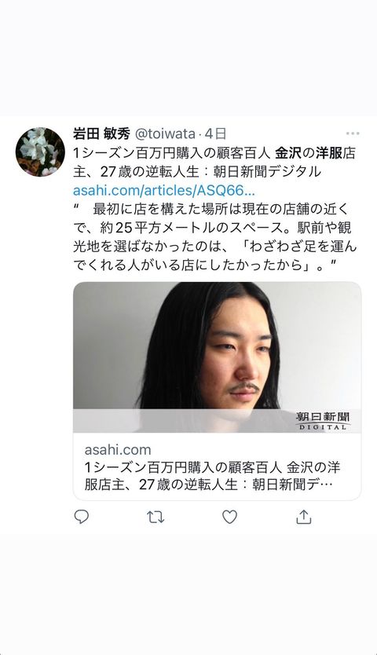The image size is (377, 655).
Task: Open 岩田 敏秀 display name profile
Action: point(101,134)
